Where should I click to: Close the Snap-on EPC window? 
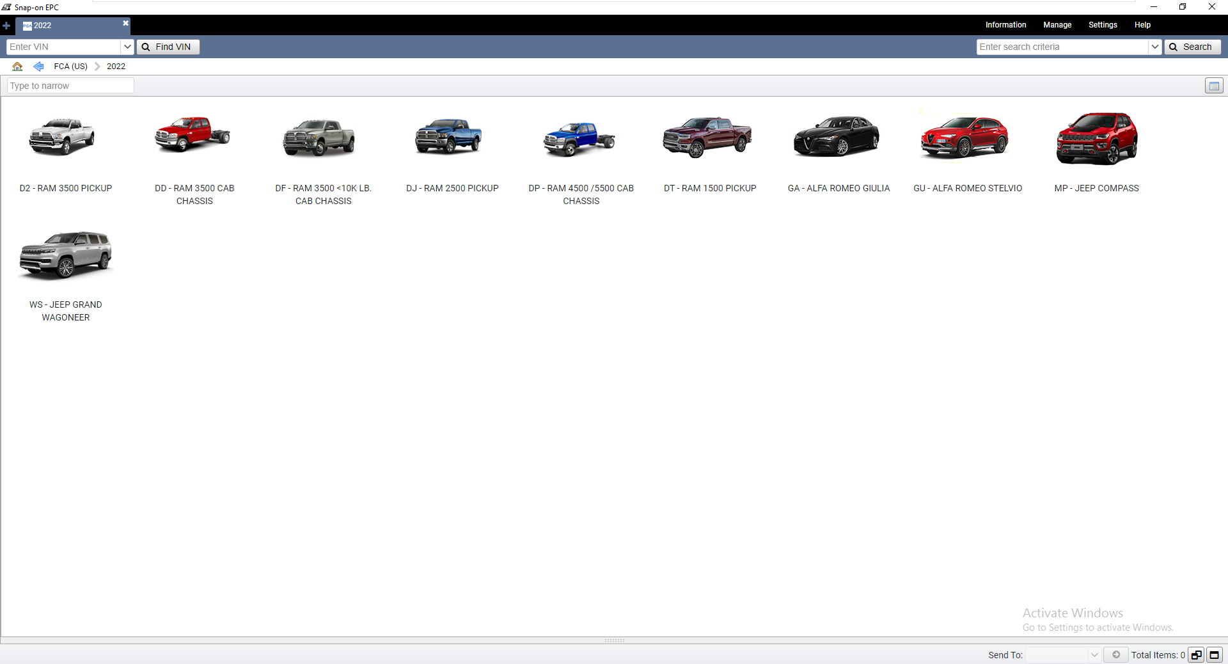[x=1212, y=7]
